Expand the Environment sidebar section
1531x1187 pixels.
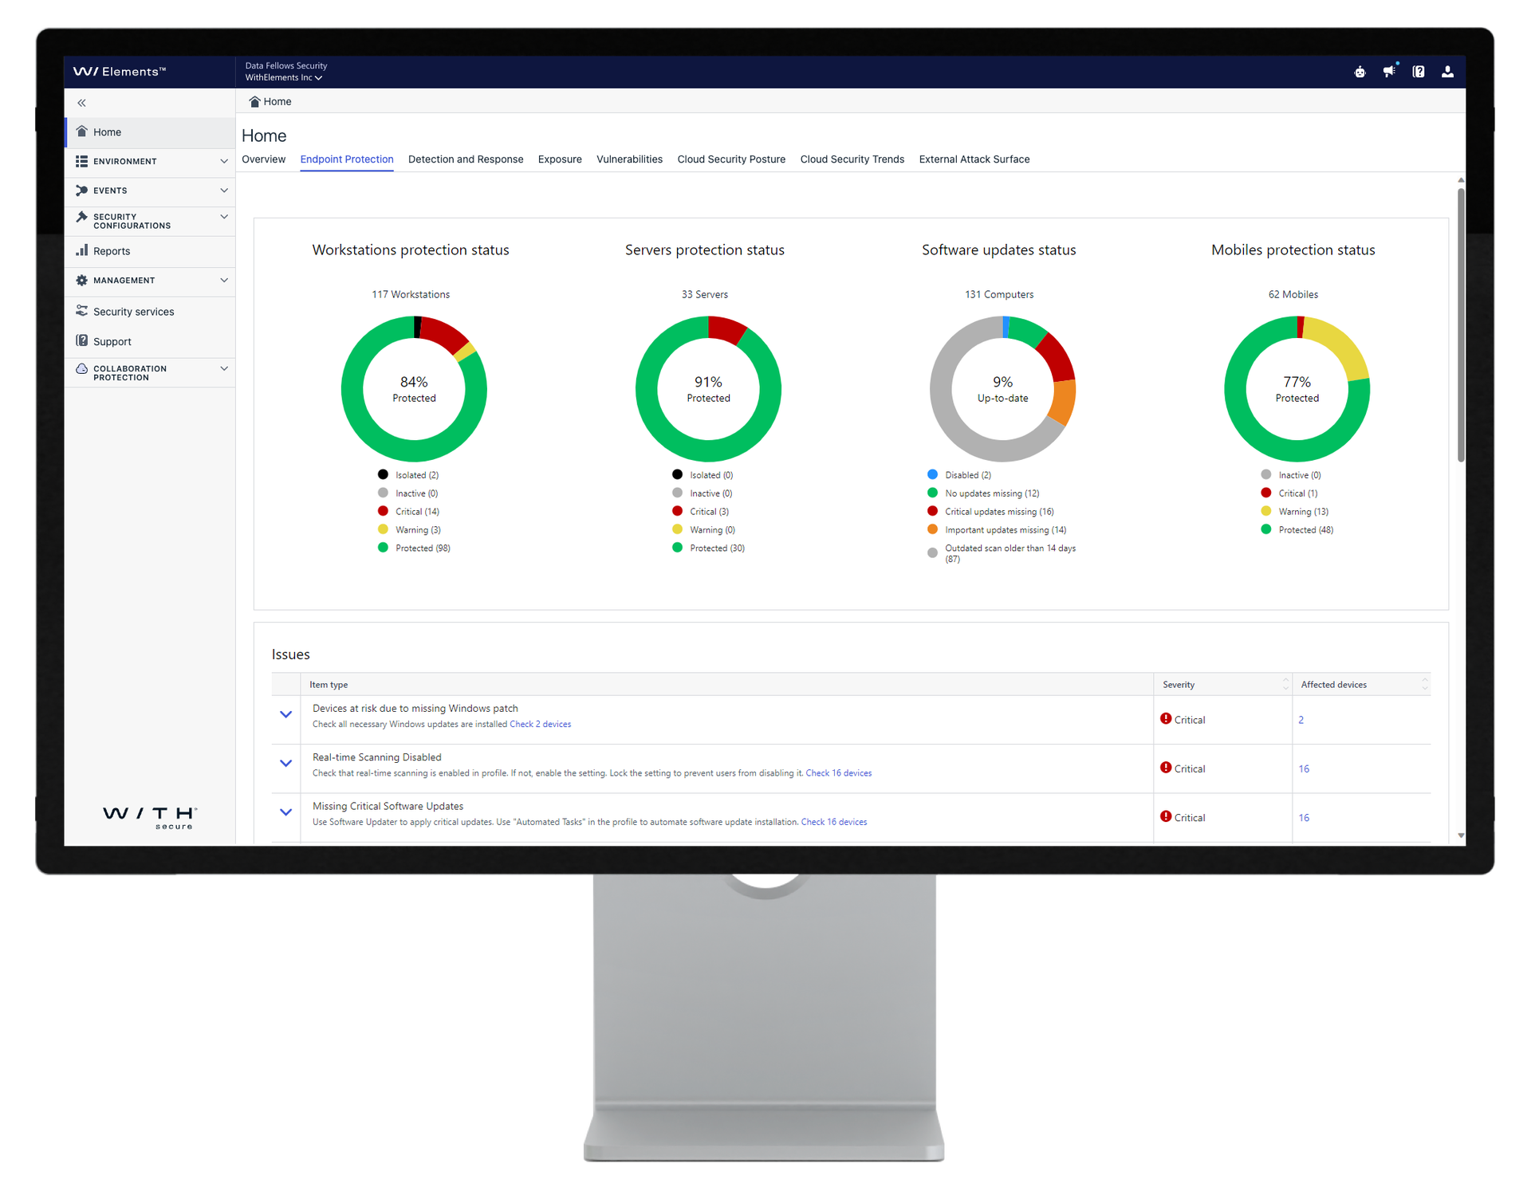[224, 161]
